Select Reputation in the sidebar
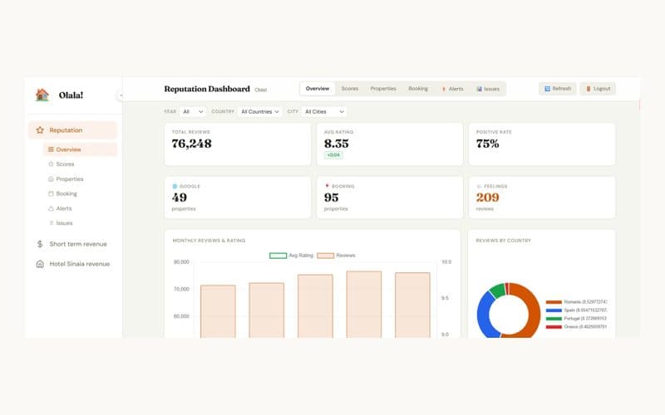This screenshot has width=665, height=415. pyautogui.click(x=73, y=130)
